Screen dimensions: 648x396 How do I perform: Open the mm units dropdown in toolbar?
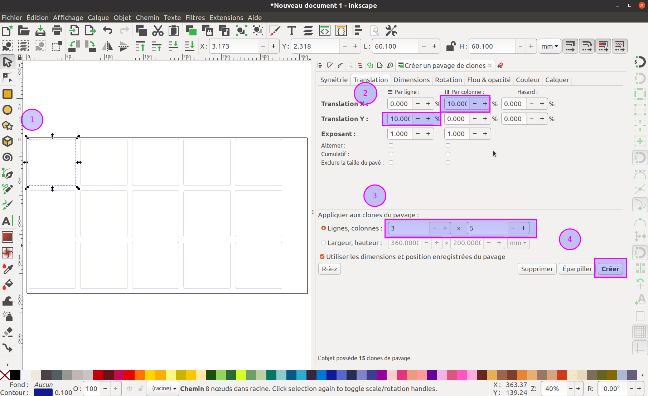pyautogui.click(x=550, y=46)
